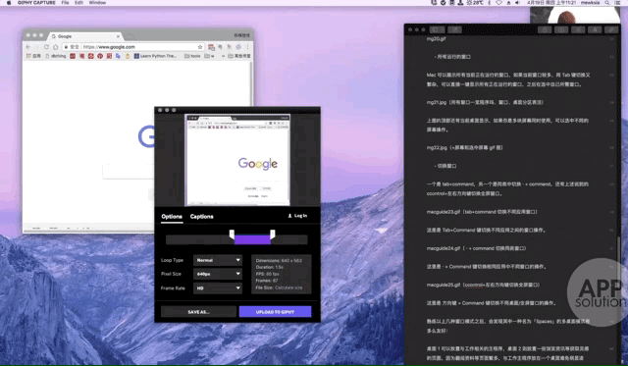628x366 pixels.
Task: Click the Chrome address bar with www.google.com
Action: (x=133, y=47)
